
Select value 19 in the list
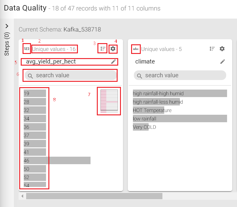tap(35, 93)
